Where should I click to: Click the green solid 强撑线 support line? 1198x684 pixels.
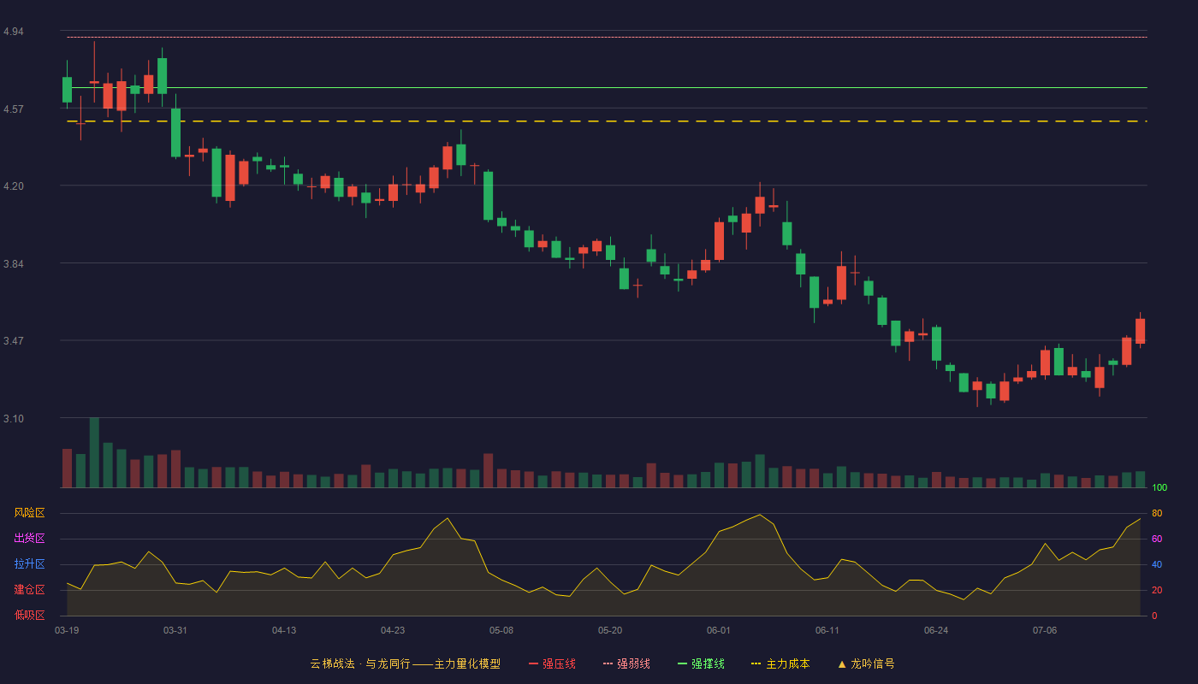[x=608, y=87]
